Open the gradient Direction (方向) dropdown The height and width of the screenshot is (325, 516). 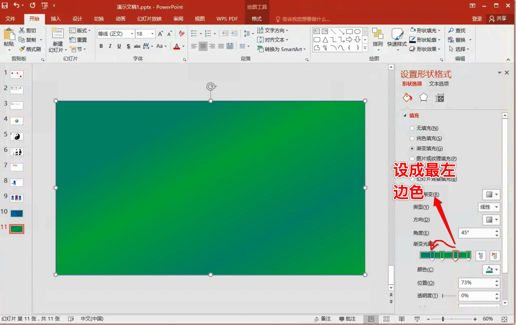click(491, 220)
